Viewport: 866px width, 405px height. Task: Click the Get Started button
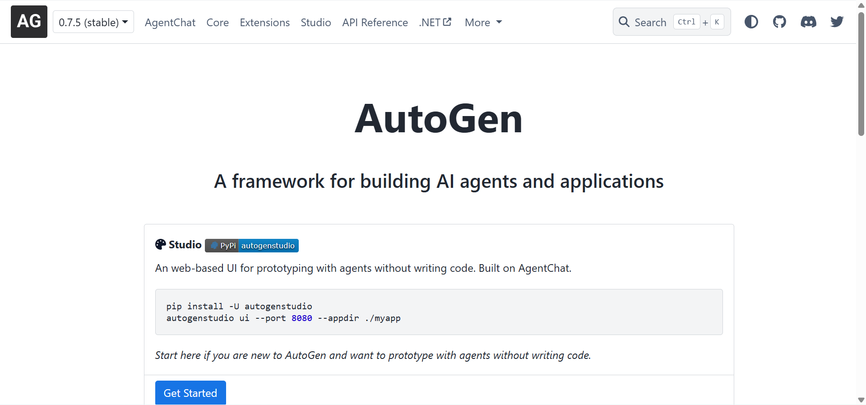point(190,393)
